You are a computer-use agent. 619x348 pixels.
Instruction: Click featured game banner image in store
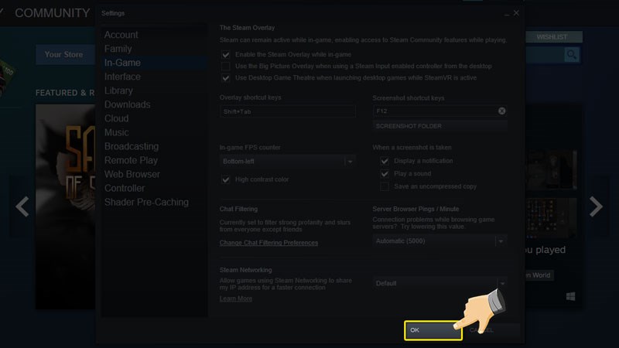click(66, 206)
